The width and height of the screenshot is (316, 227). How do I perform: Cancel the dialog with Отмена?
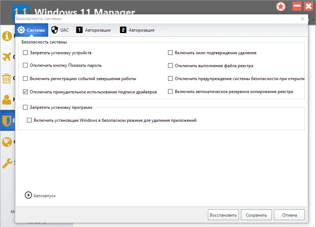[289, 215]
